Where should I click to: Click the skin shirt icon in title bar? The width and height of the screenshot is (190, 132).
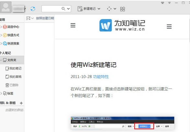point(162,3)
